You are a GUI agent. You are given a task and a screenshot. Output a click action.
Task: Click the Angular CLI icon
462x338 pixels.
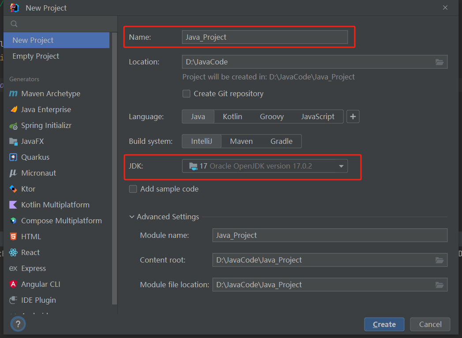point(13,284)
